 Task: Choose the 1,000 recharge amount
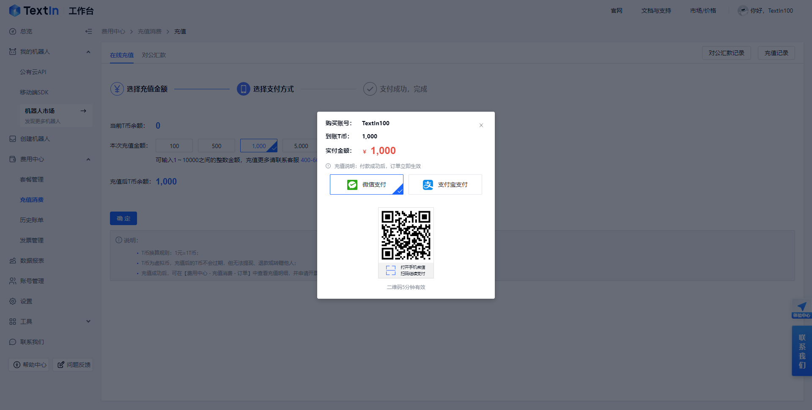coord(259,146)
